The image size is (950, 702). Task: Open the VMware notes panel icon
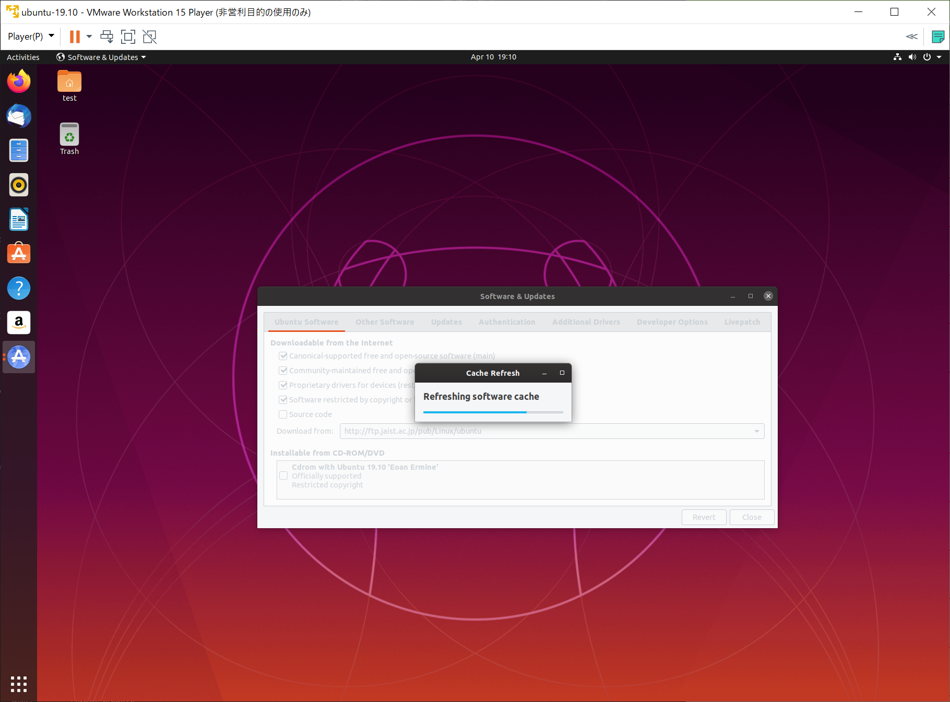[x=938, y=37]
